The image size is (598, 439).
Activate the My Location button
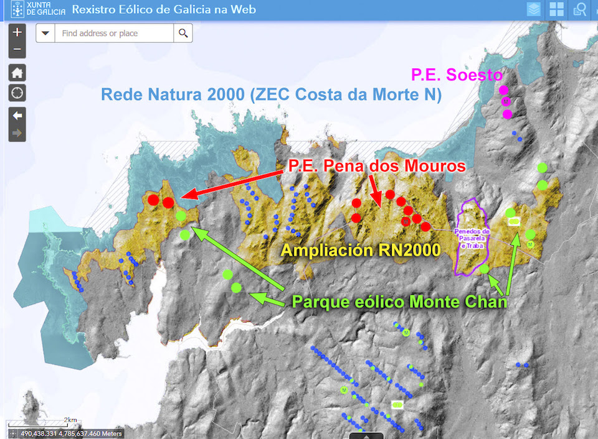pos(17,93)
